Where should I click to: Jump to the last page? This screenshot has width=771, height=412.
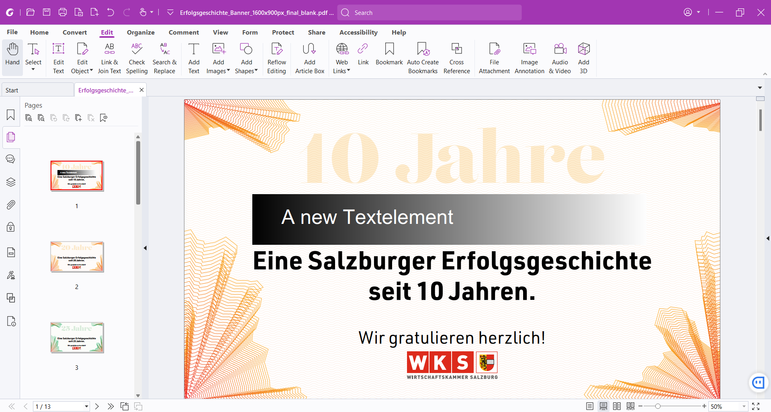110,406
